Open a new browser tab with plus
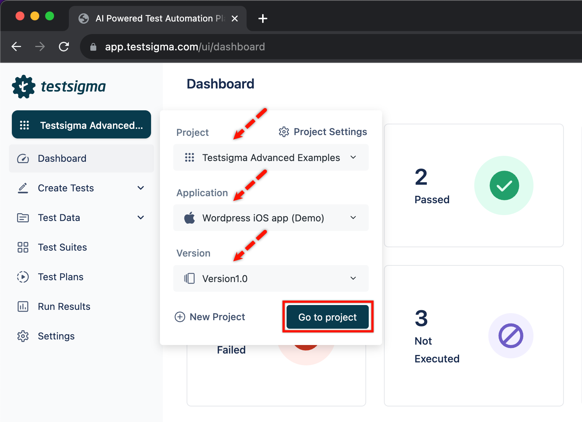 click(263, 19)
